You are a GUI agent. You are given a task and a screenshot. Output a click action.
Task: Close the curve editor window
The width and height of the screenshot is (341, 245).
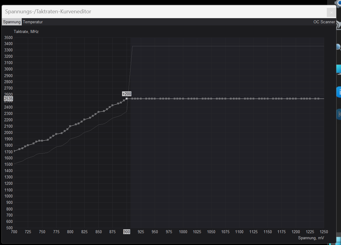(331, 12)
